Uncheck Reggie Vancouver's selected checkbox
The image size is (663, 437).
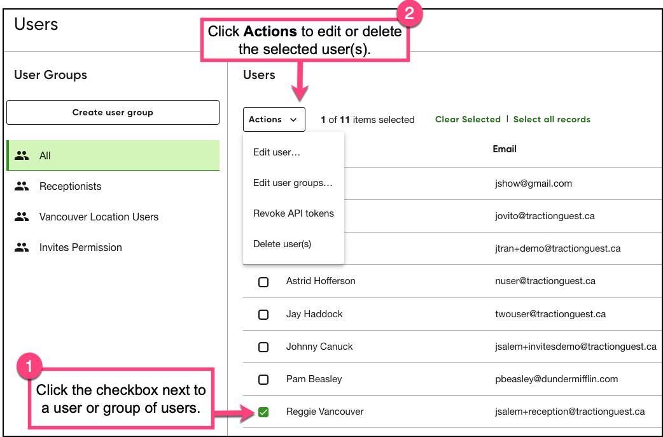click(x=263, y=412)
